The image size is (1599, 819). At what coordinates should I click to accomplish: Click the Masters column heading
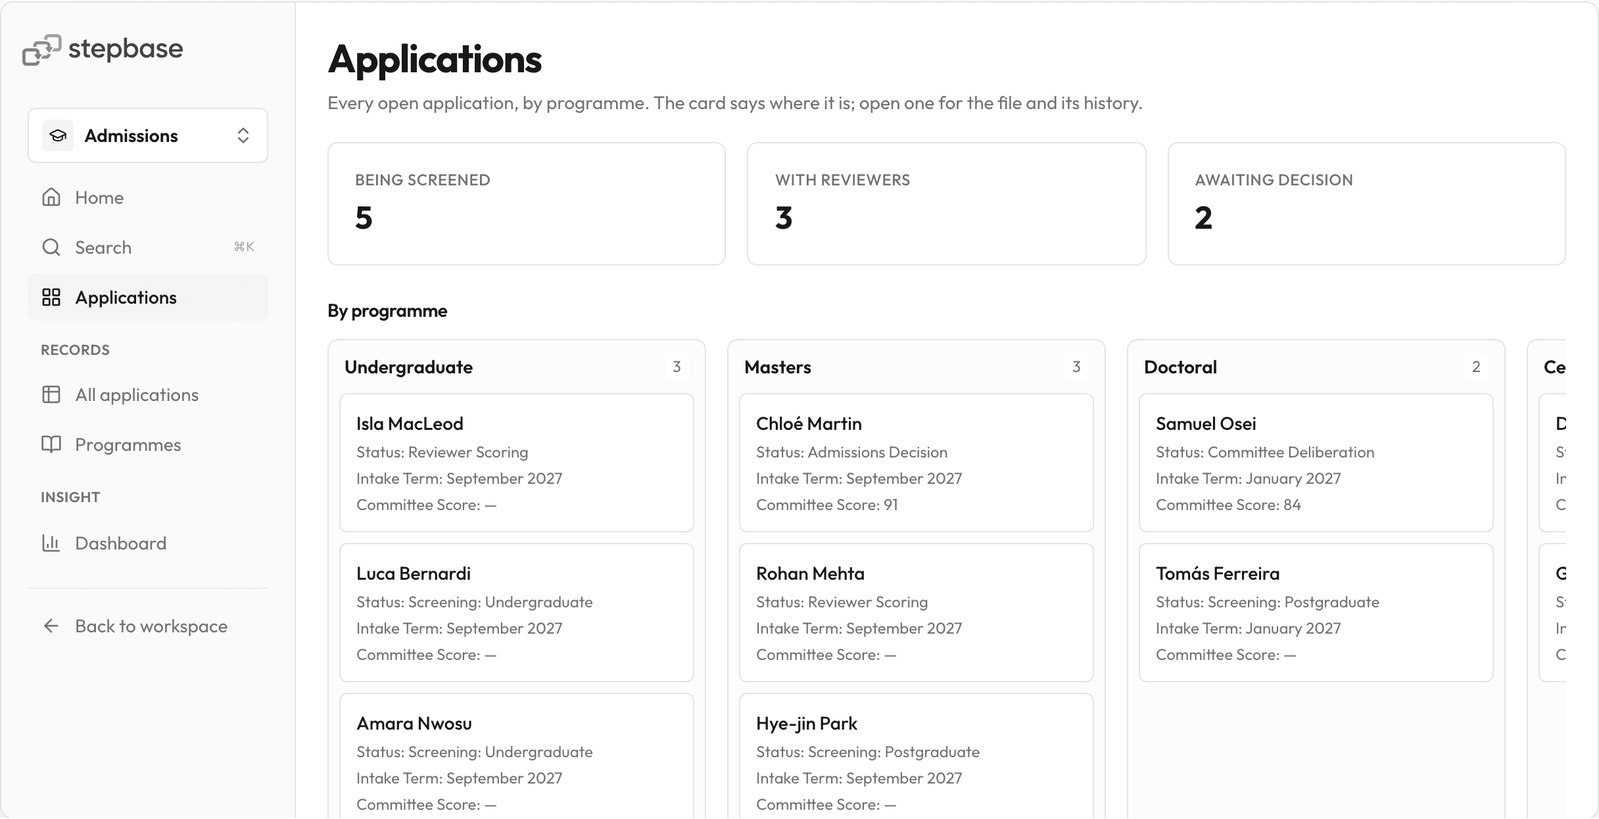(778, 367)
